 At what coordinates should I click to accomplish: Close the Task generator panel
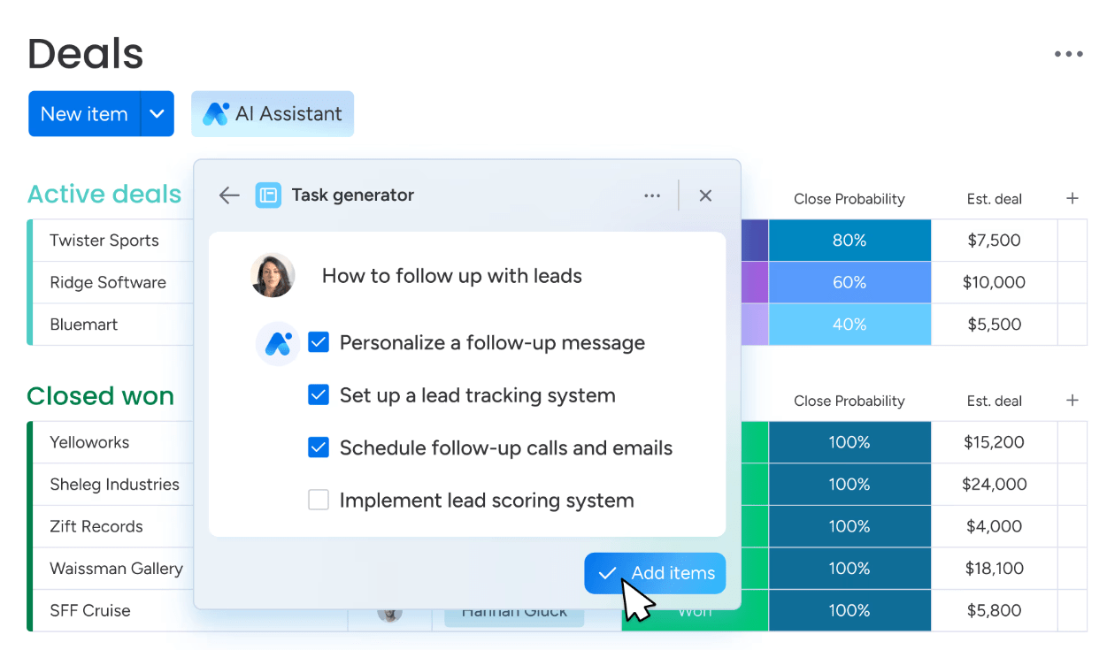[x=705, y=195]
